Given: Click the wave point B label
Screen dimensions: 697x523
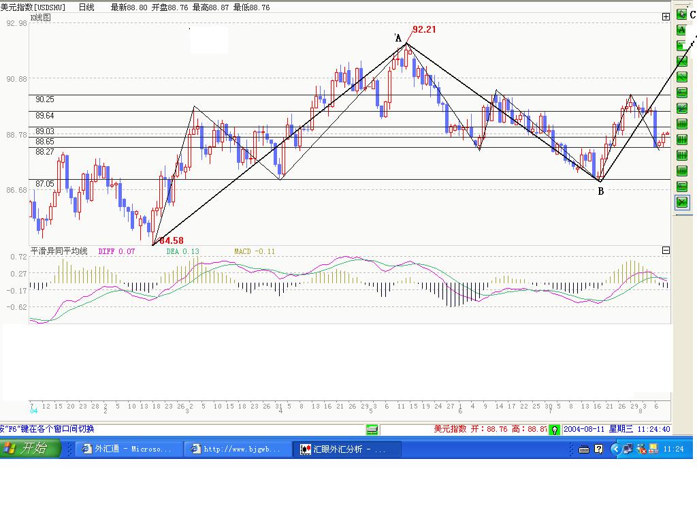Looking at the screenshot, I should (x=600, y=191).
